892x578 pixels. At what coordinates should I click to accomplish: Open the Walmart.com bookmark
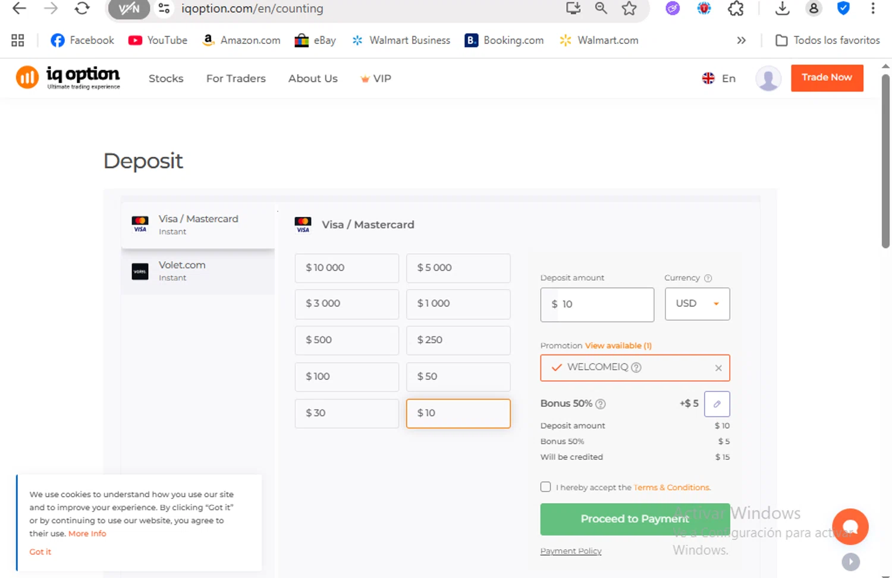click(599, 40)
